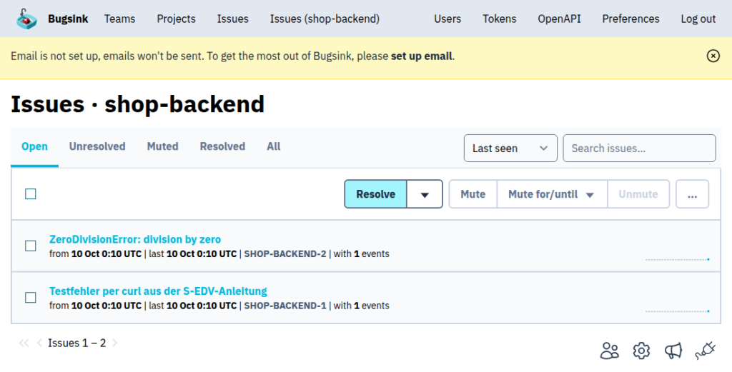Open Issues in top navigation
The width and height of the screenshot is (732, 372).
pos(232,19)
